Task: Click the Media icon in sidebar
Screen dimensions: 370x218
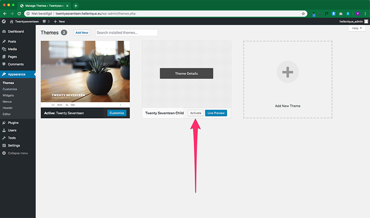Action: tap(4, 49)
